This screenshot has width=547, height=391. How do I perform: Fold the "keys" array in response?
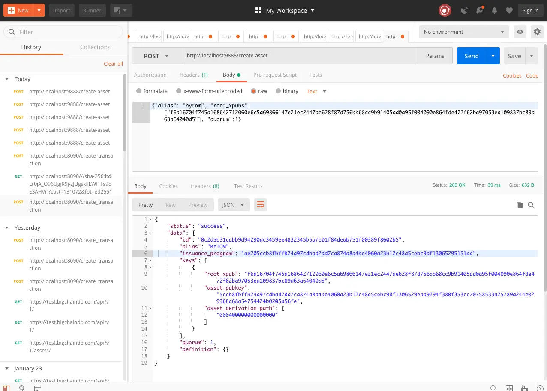coord(150,260)
